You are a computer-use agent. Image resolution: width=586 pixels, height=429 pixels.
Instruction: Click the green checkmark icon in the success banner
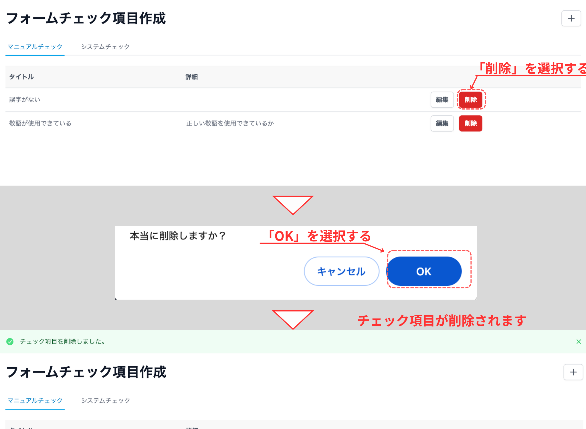click(x=10, y=341)
